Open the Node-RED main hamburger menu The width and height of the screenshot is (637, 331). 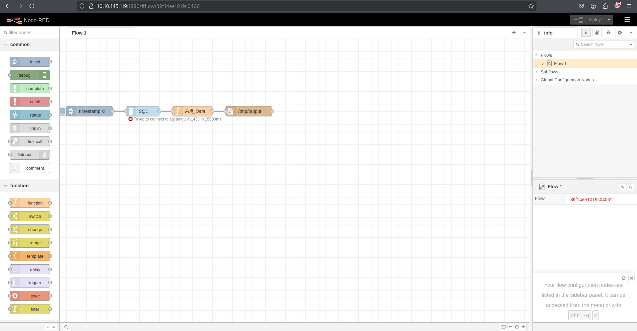point(627,20)
